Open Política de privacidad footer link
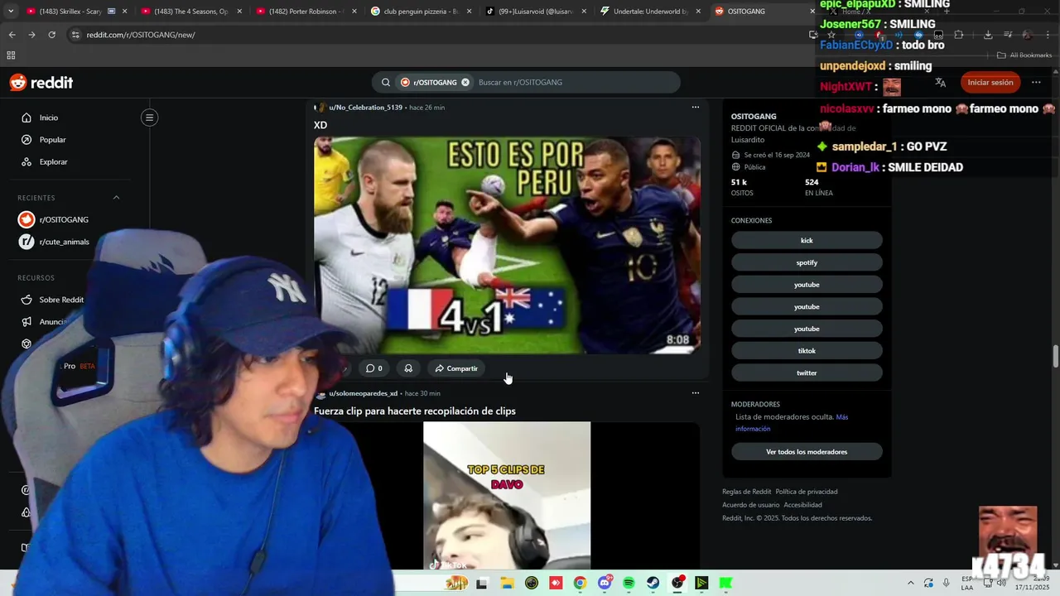 [x=806, y=492]
